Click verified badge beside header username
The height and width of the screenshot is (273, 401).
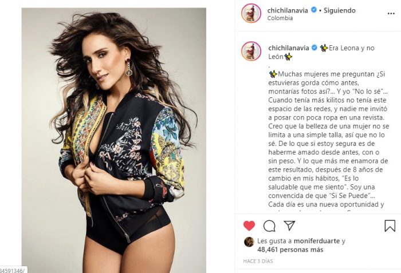click(x=314, y=10)
